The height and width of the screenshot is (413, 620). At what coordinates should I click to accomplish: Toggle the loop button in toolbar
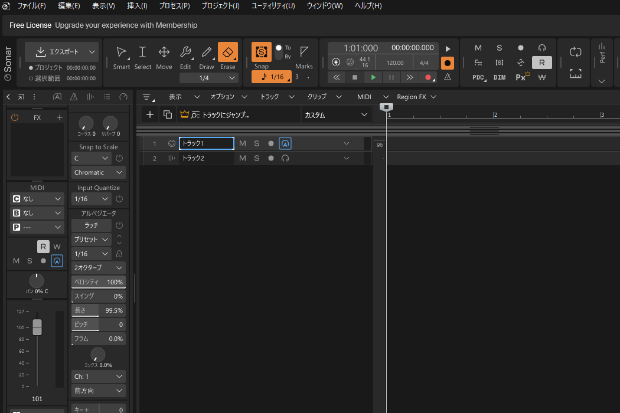click(x=575, y=52)
